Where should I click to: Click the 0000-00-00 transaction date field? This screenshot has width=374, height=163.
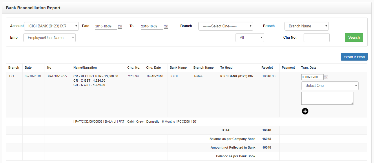pos(312,77)
